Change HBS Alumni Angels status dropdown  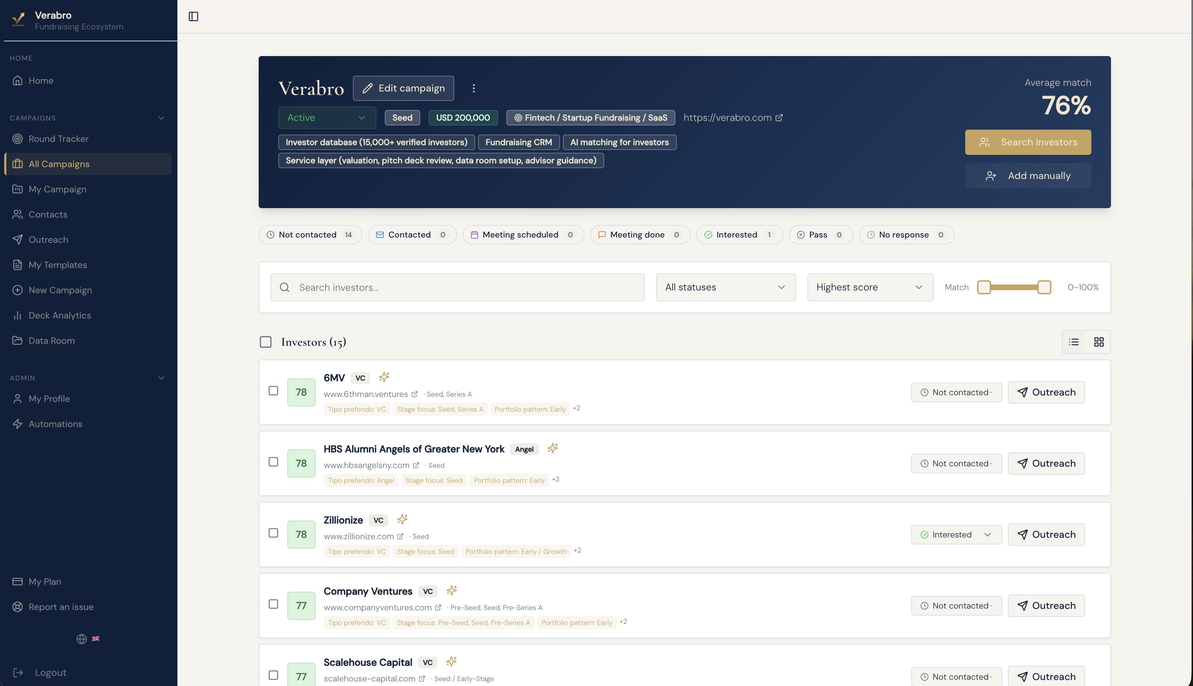click(956, 464)
